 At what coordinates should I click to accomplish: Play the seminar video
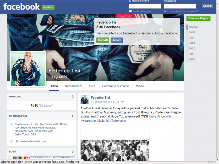click(115, 158)
